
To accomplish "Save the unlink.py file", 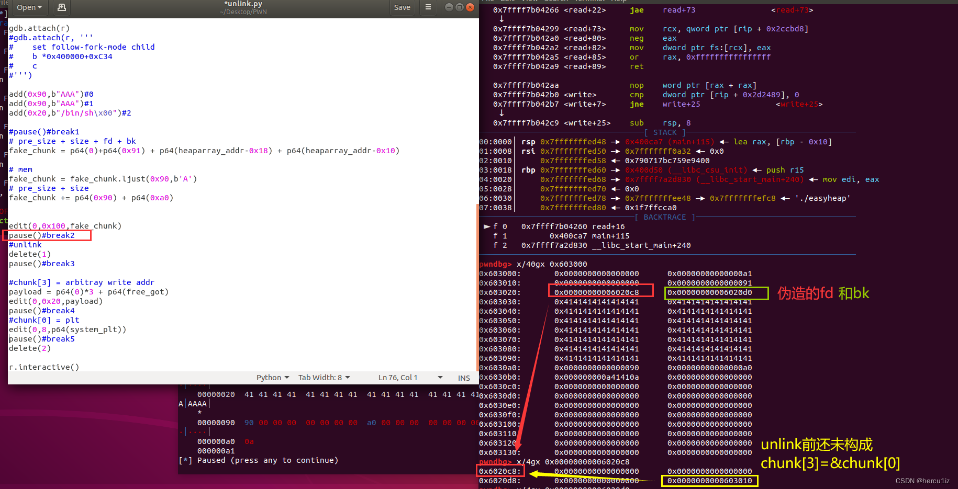I will [402, 7].
